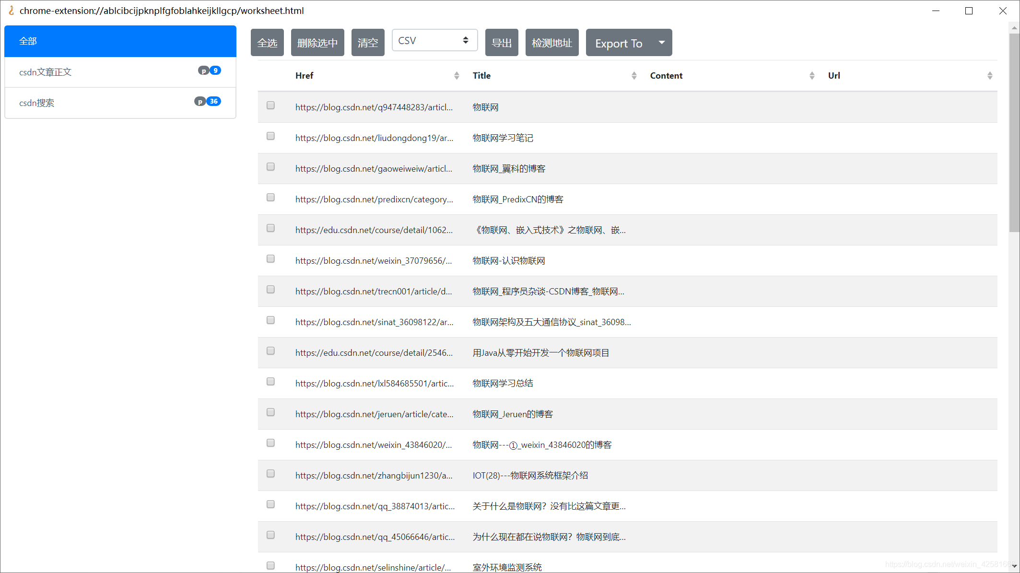The width and height of the screenshot is (1020, 573).
Task: Check the 物联网架构及五大通信协议 row checkbox
Action: pos(270,320)
